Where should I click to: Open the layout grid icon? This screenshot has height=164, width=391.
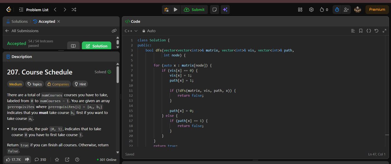300,10
